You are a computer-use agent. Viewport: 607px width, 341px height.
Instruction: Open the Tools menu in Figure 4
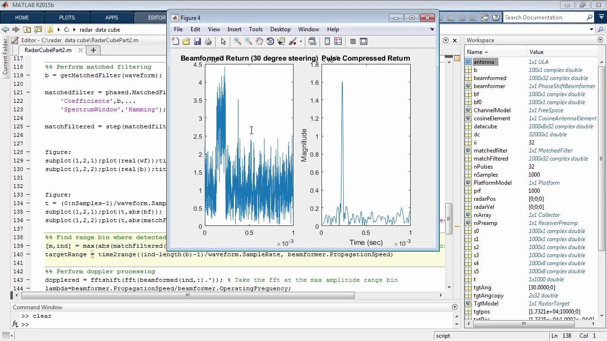[256, 29]
